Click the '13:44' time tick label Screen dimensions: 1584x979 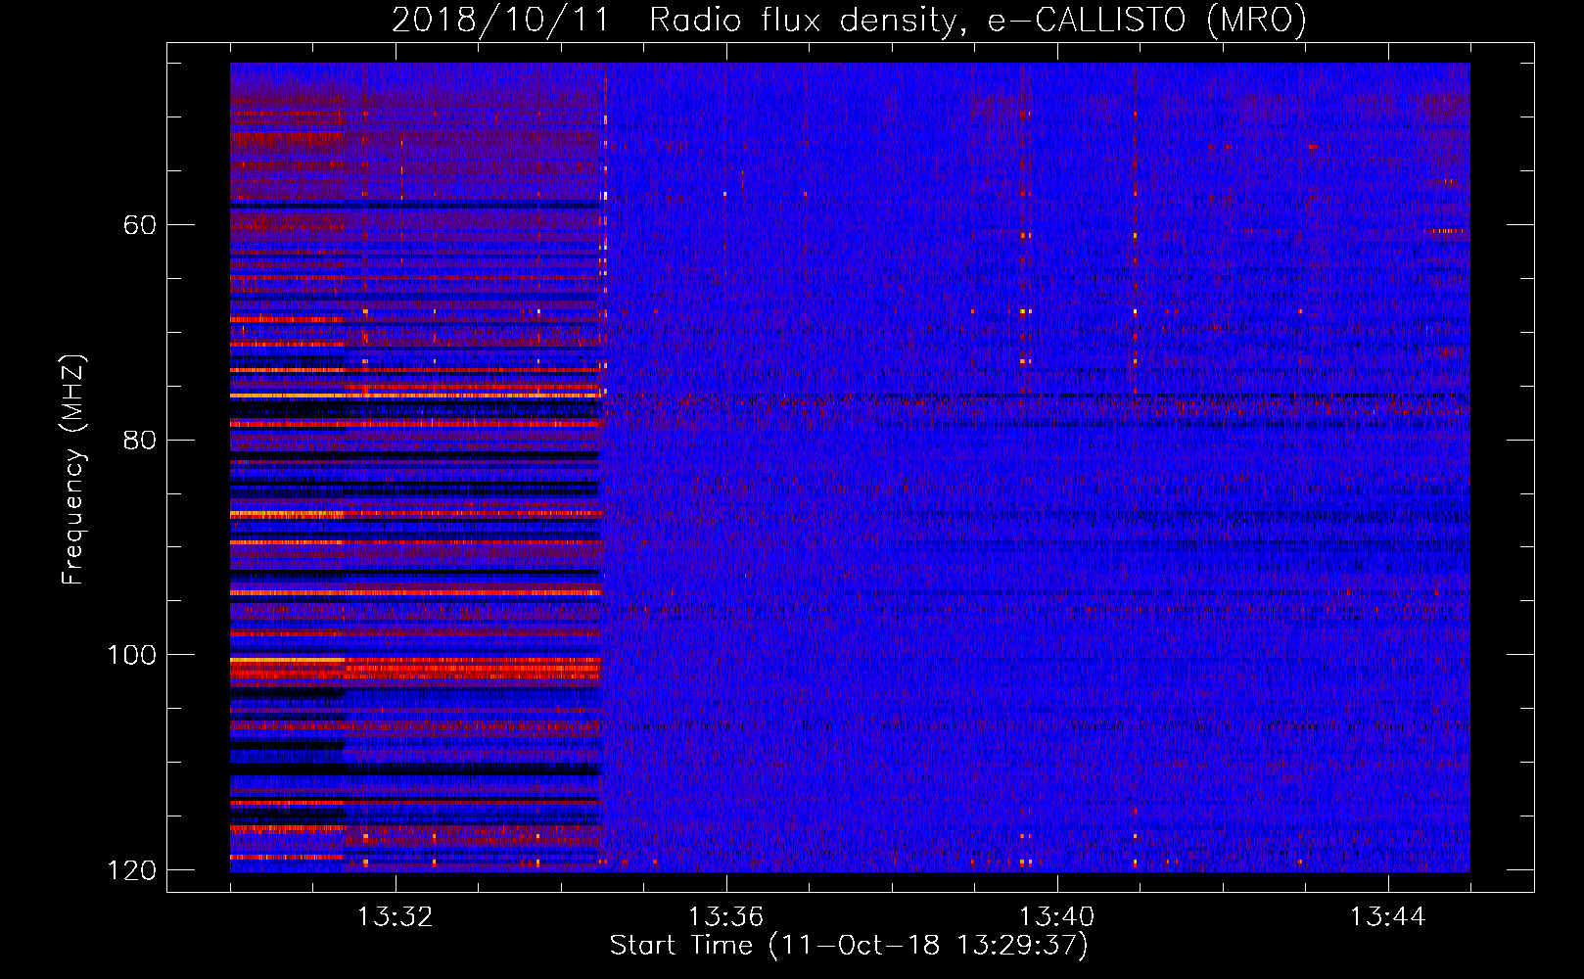coord(1388,917)
